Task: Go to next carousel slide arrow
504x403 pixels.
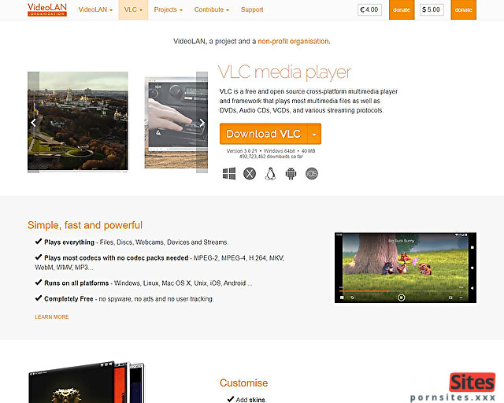Action: pyautogui.click(x=202, y=123)
